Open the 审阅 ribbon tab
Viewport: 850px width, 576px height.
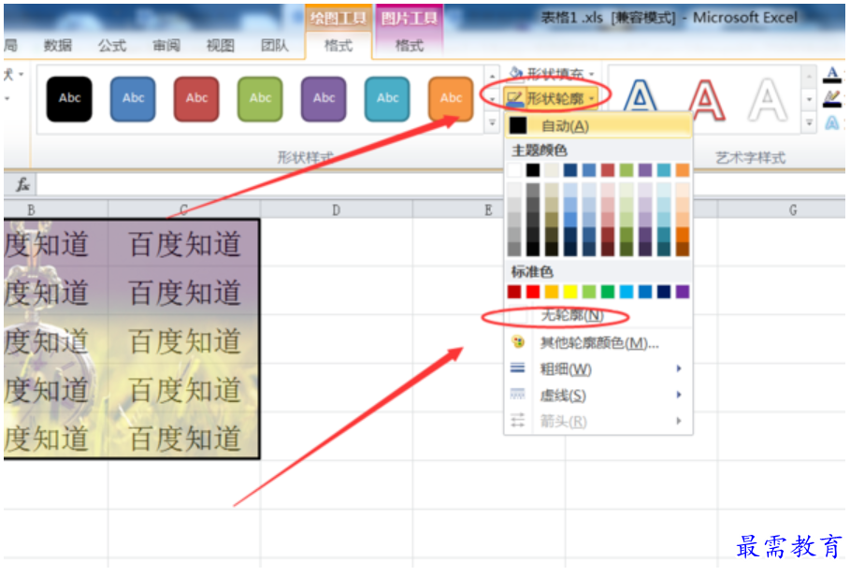166,46
